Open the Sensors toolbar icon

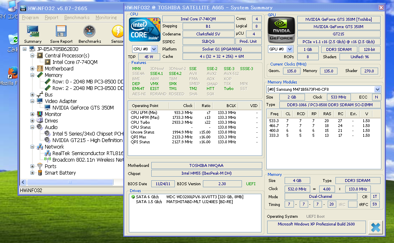click(x=118, y=32)
